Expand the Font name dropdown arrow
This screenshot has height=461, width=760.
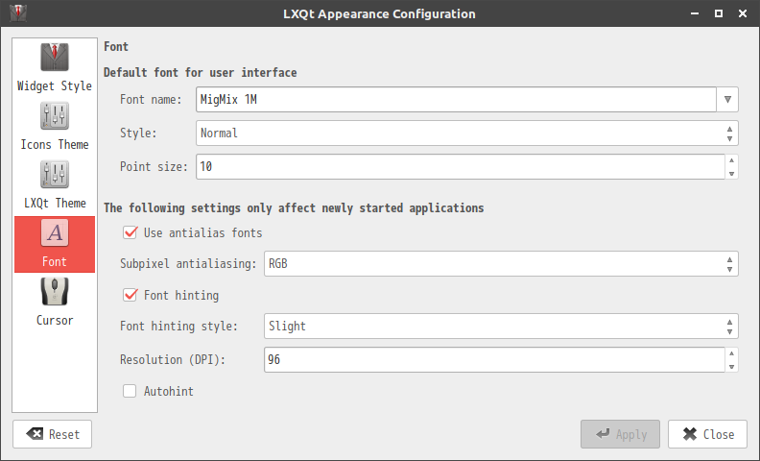pos(727,100)
